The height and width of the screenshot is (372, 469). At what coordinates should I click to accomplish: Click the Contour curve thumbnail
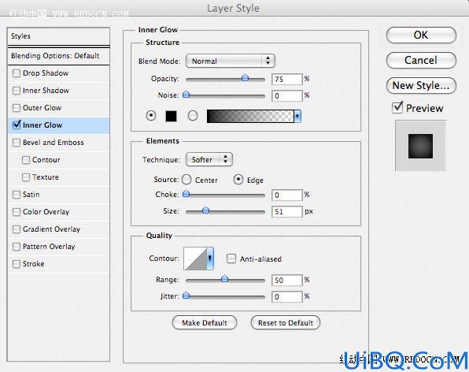pyautogui.click(x=195, y=259)
